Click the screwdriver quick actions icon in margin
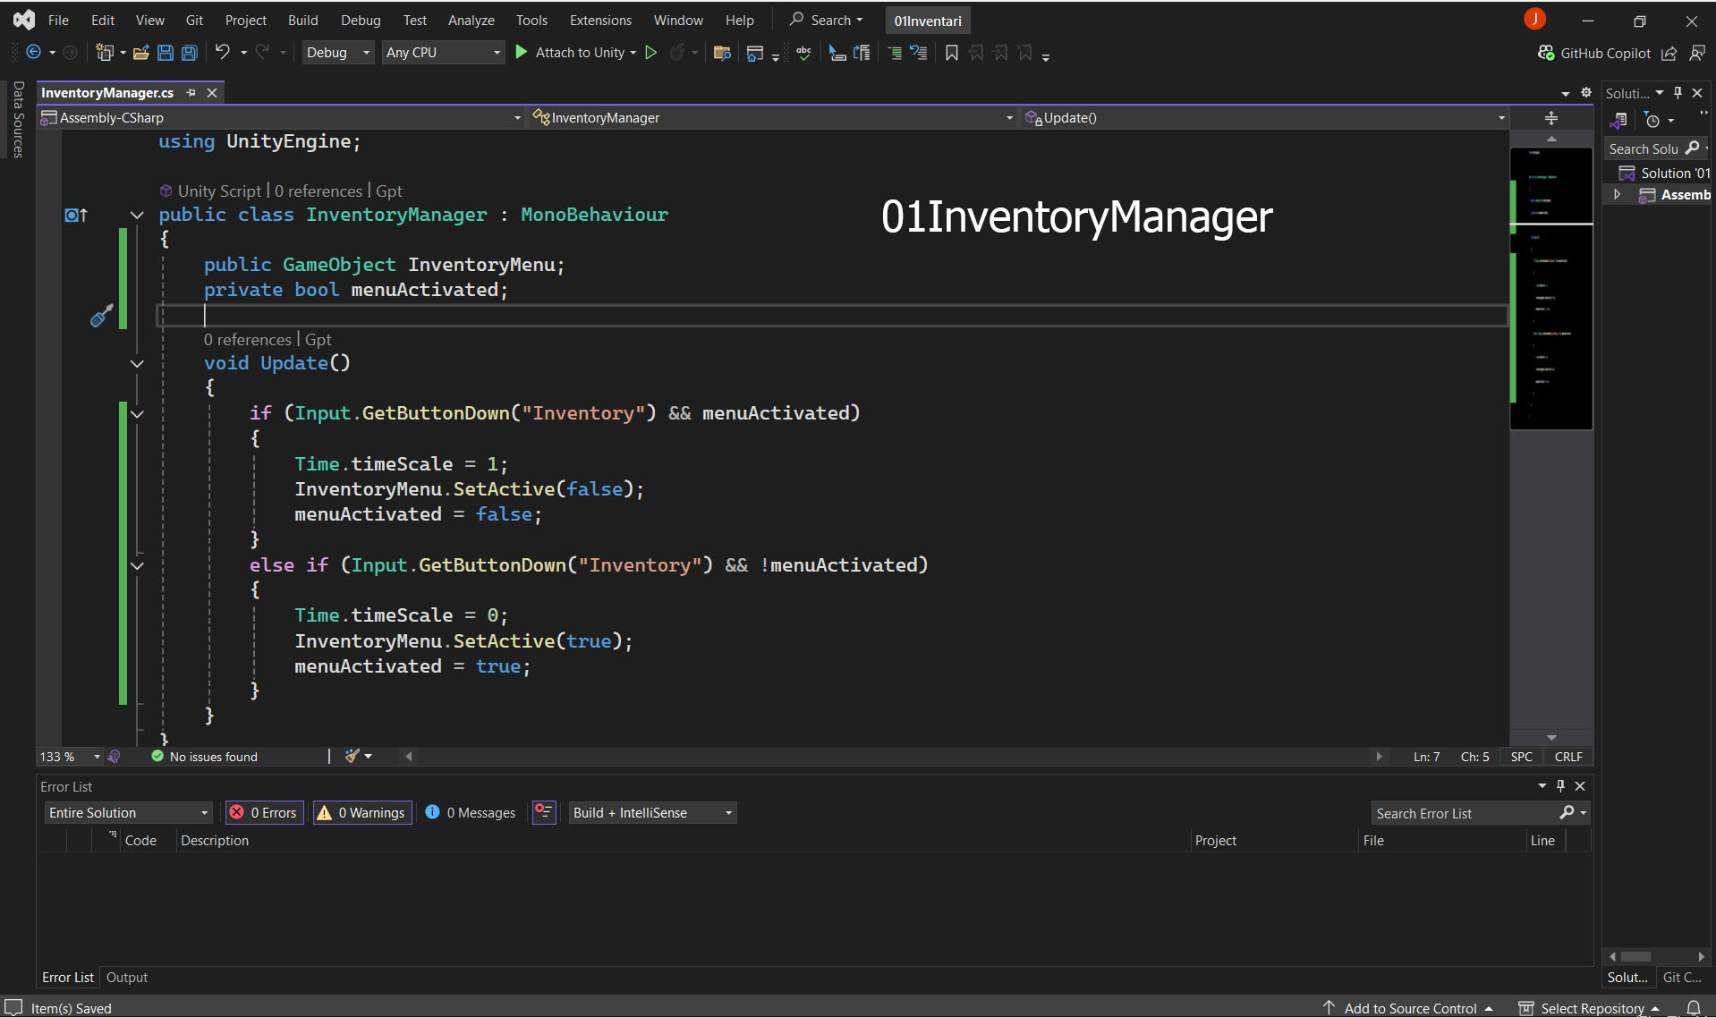 (101, 315)
